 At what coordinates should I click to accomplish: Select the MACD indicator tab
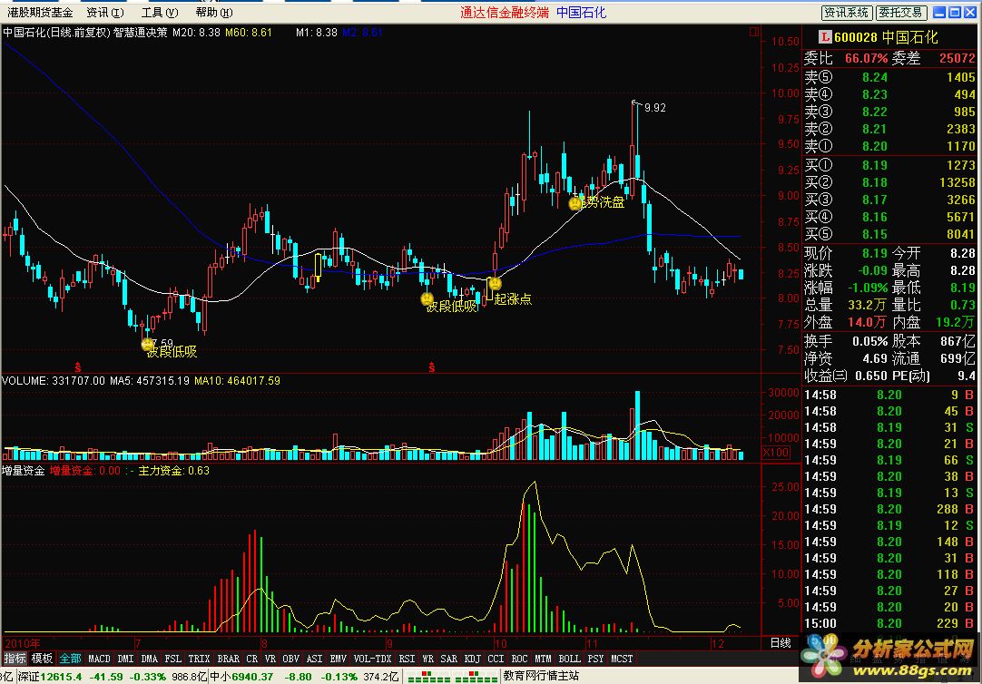[99, 659]
